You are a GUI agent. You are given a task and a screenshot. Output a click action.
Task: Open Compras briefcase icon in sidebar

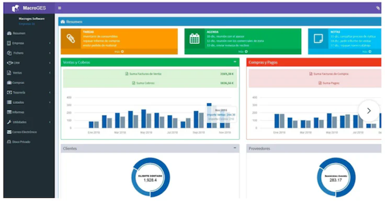click(9, 82)
